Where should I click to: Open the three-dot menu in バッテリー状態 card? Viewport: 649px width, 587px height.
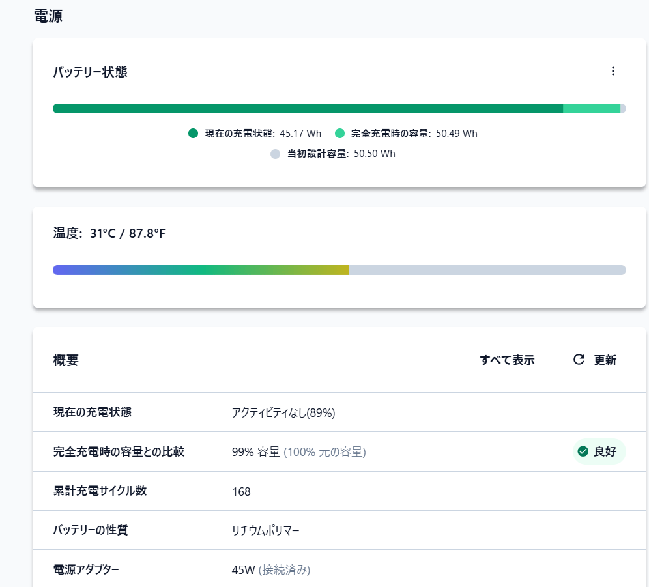[x=613, y=72]
